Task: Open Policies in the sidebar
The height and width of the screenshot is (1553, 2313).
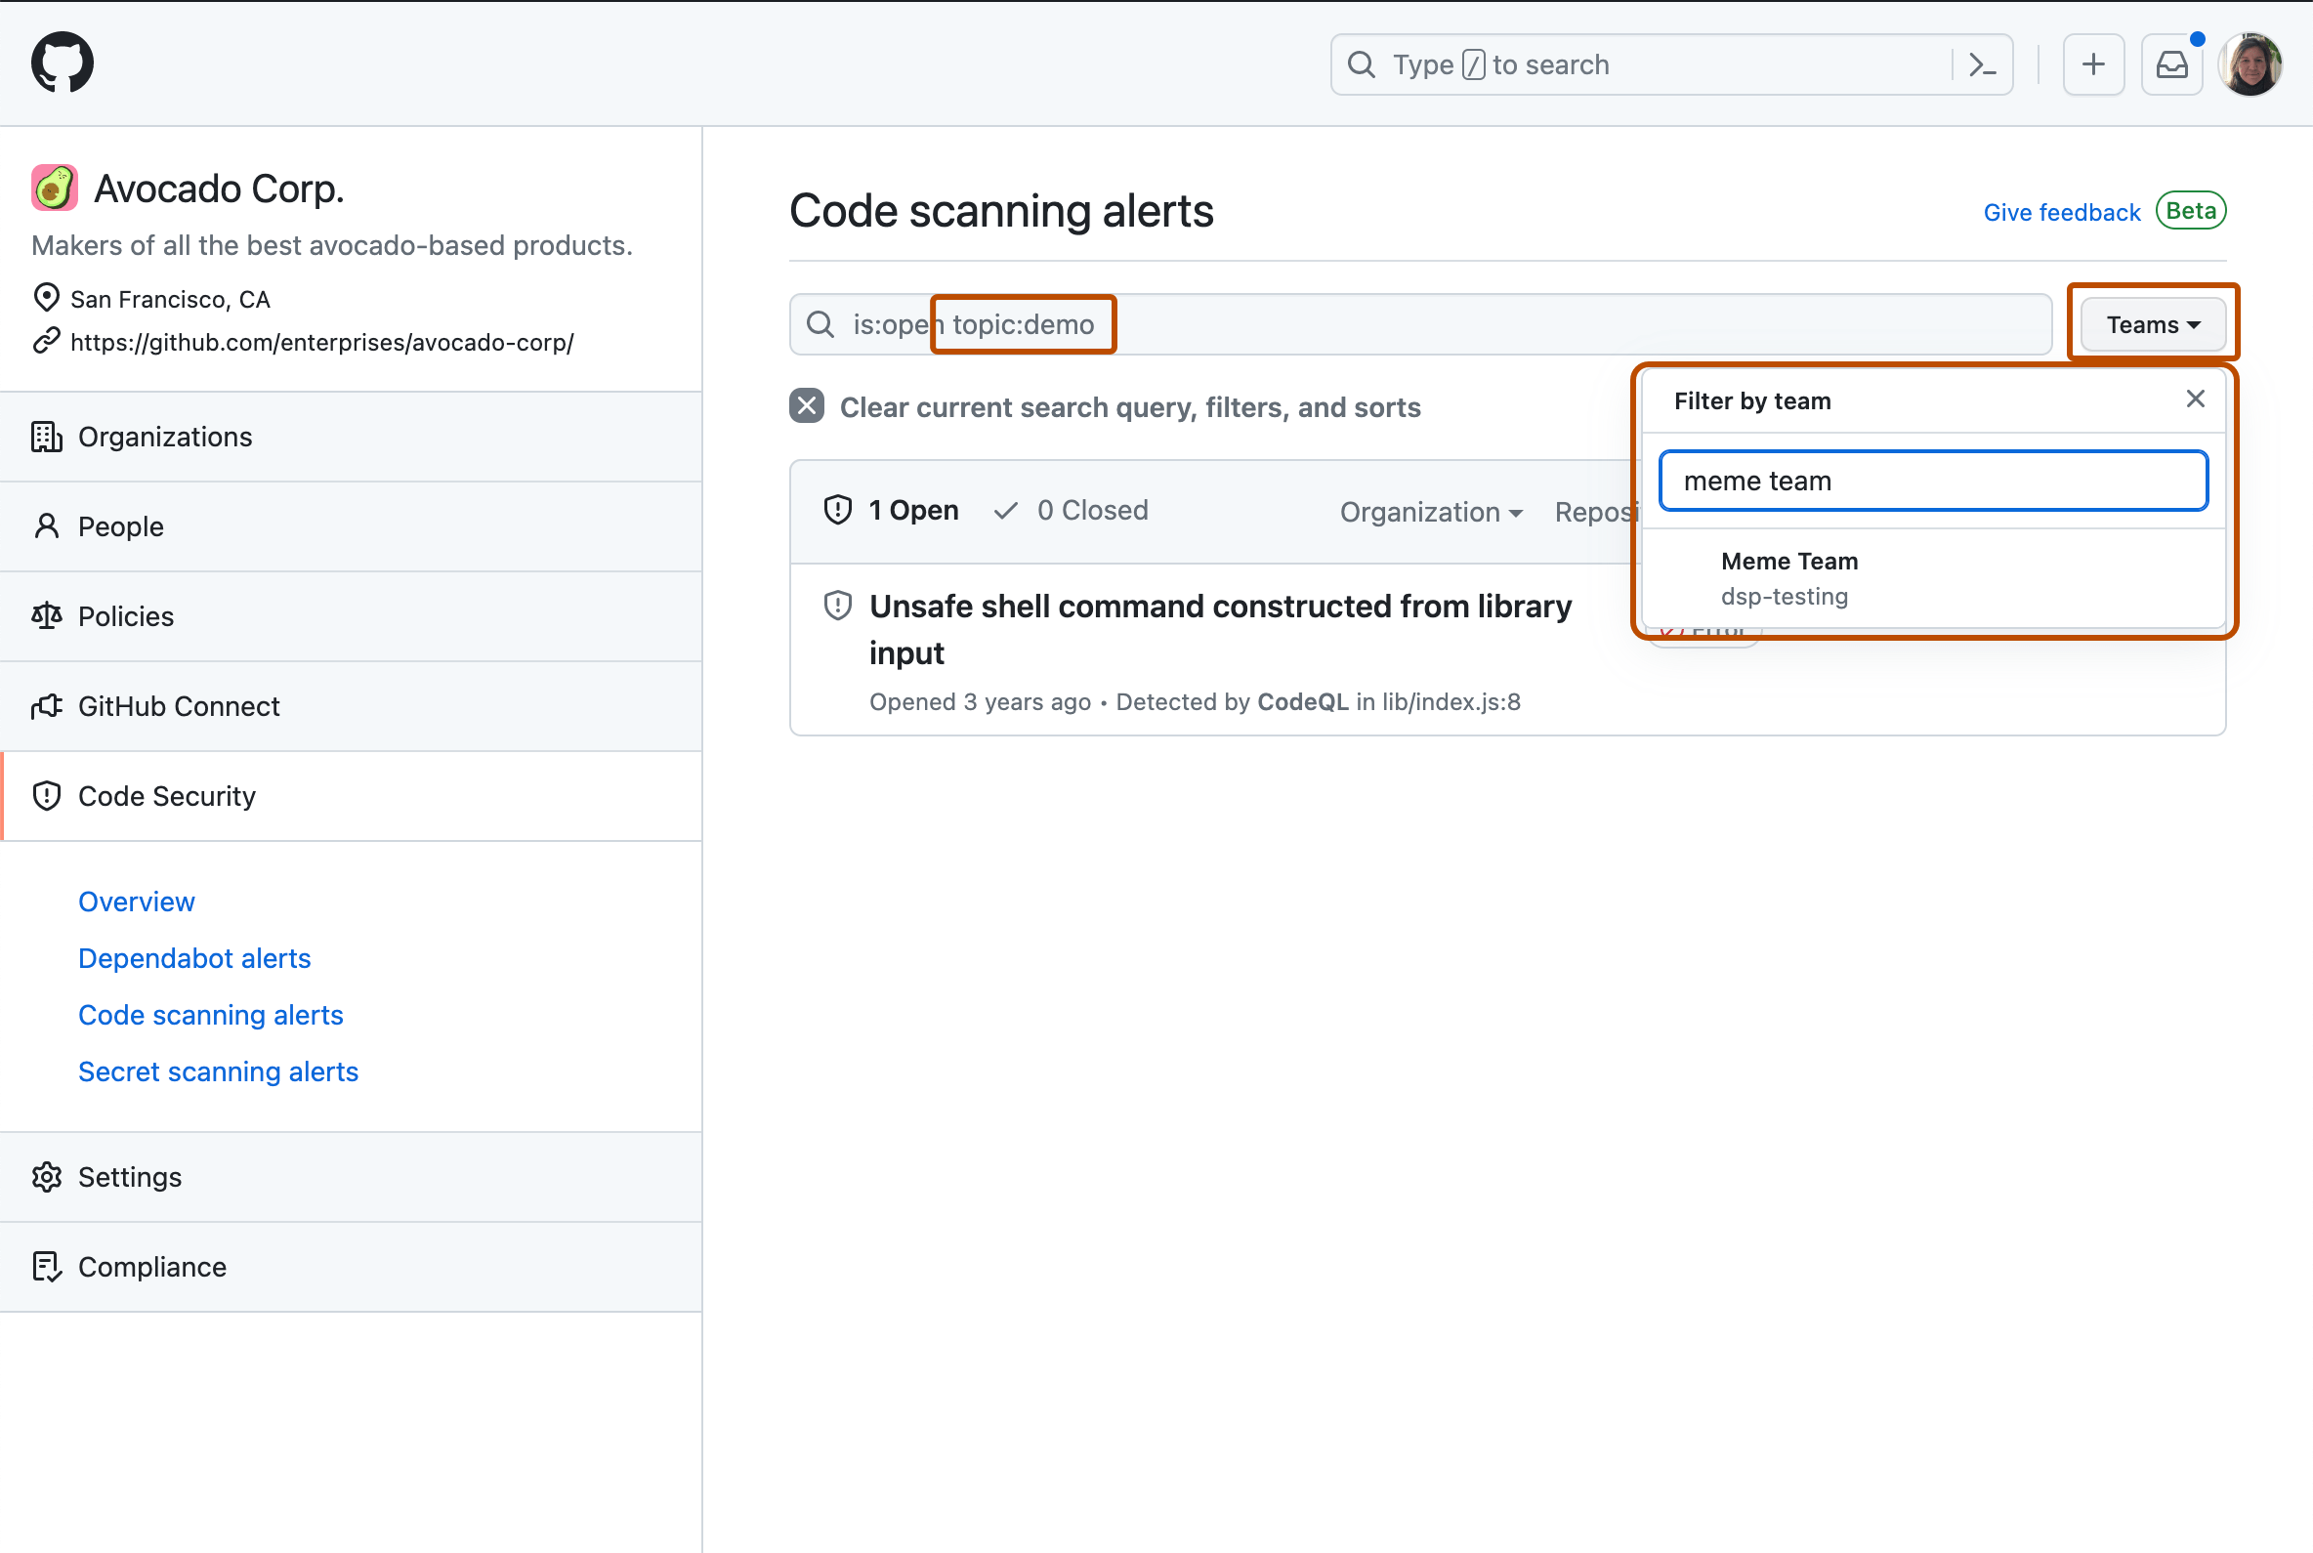Action: coord(351,616)
